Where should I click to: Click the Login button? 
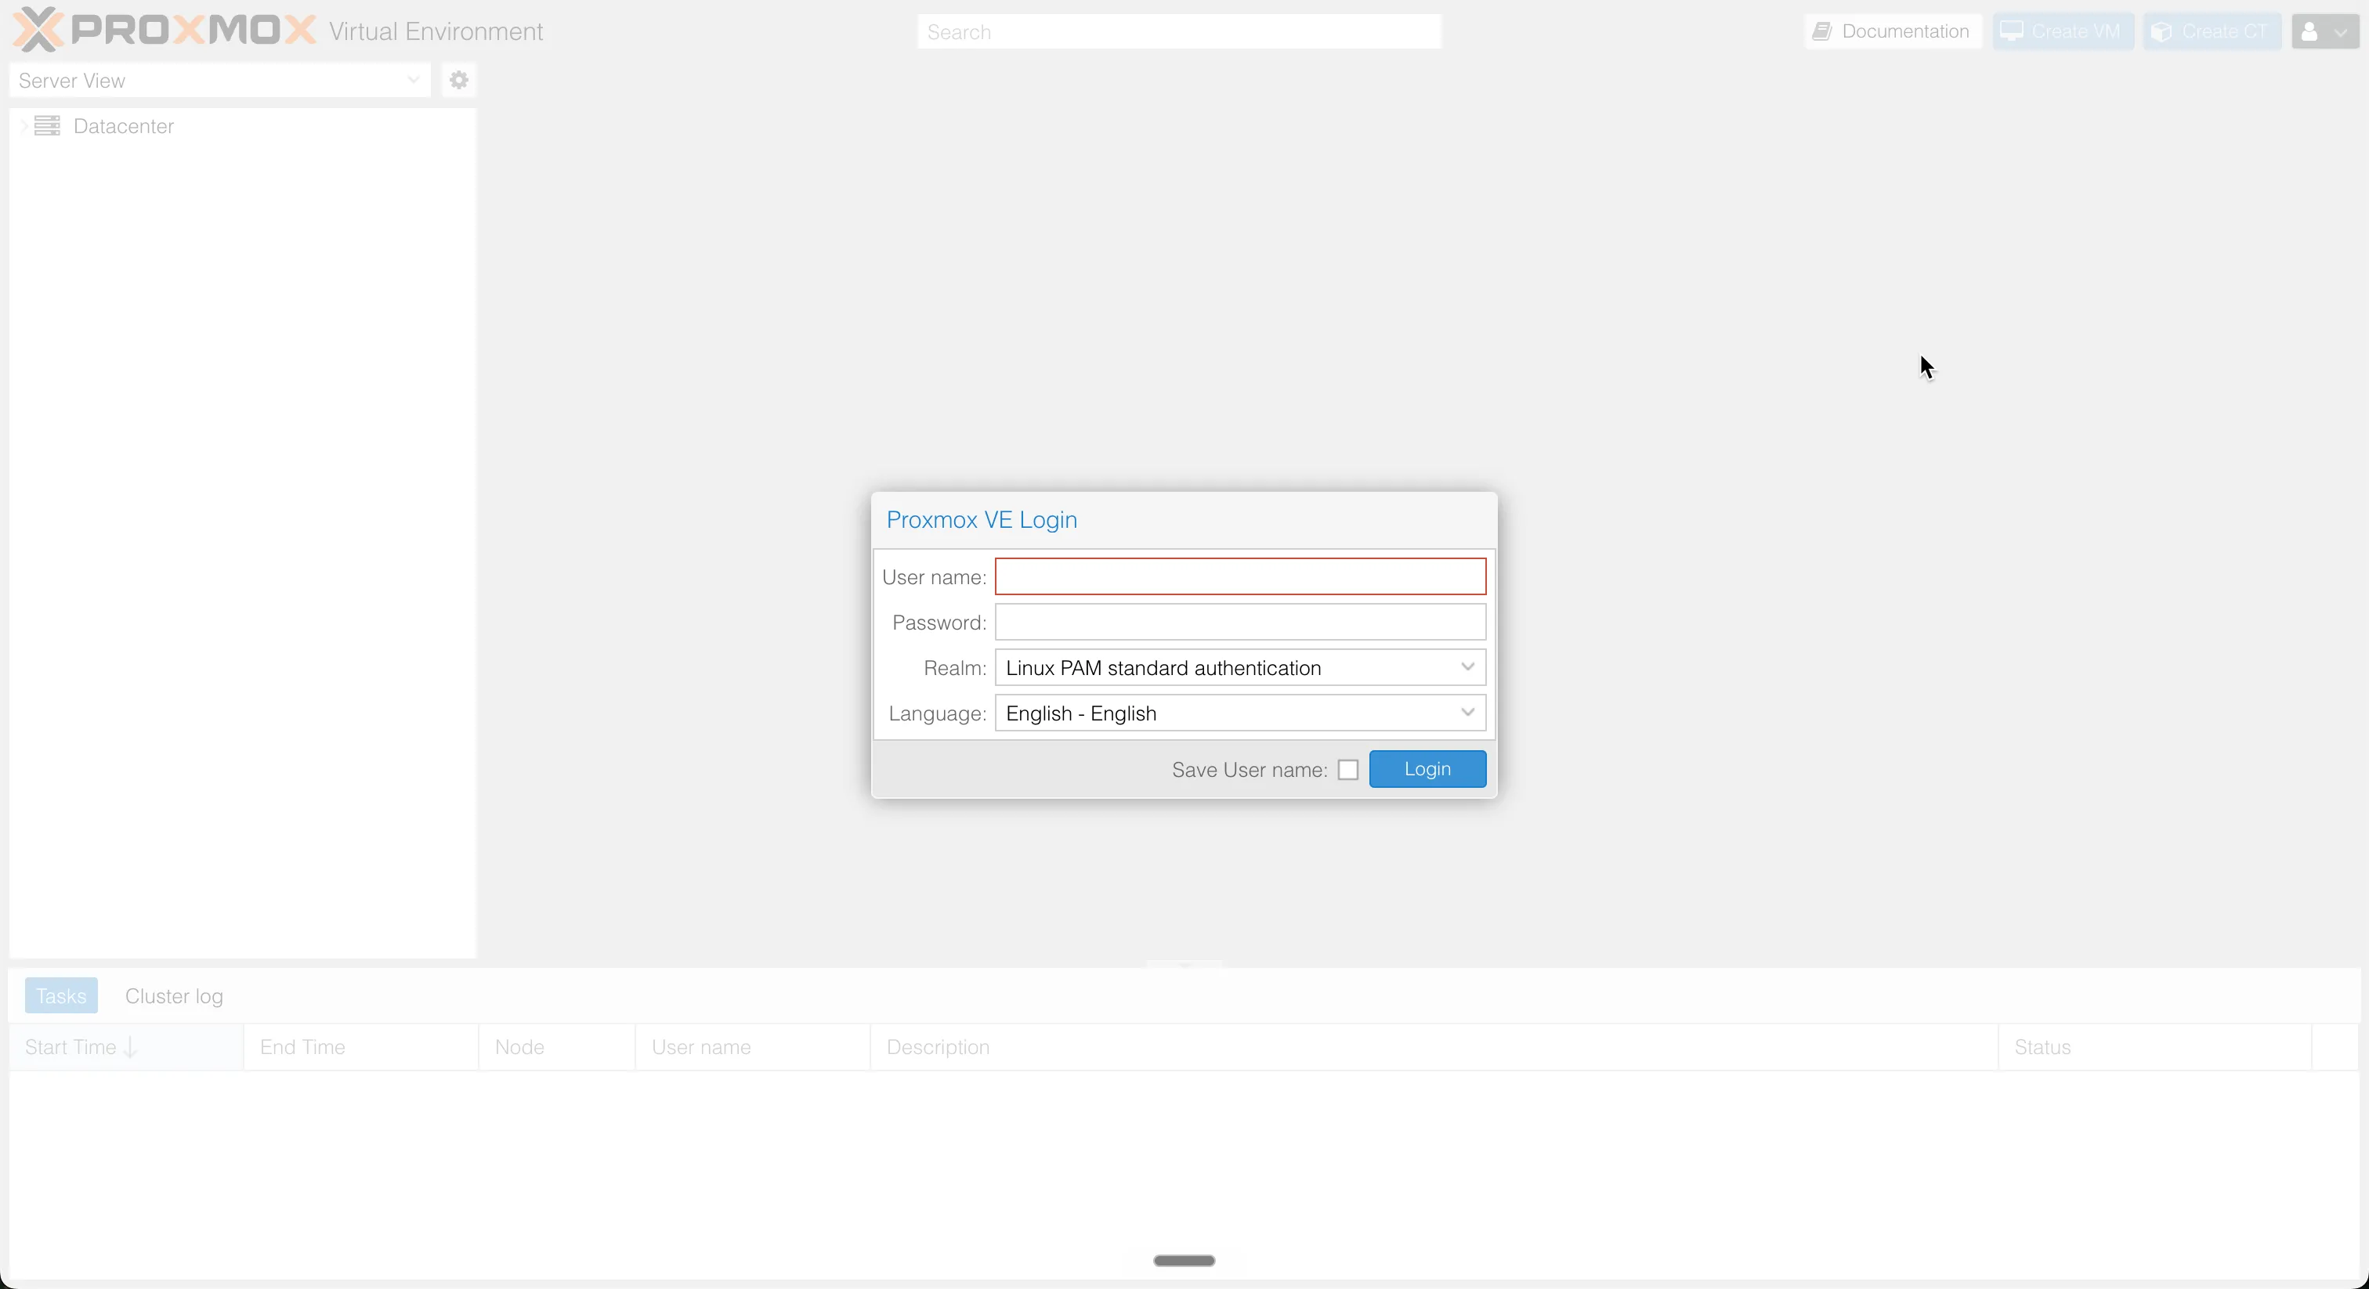point(1427,768)
